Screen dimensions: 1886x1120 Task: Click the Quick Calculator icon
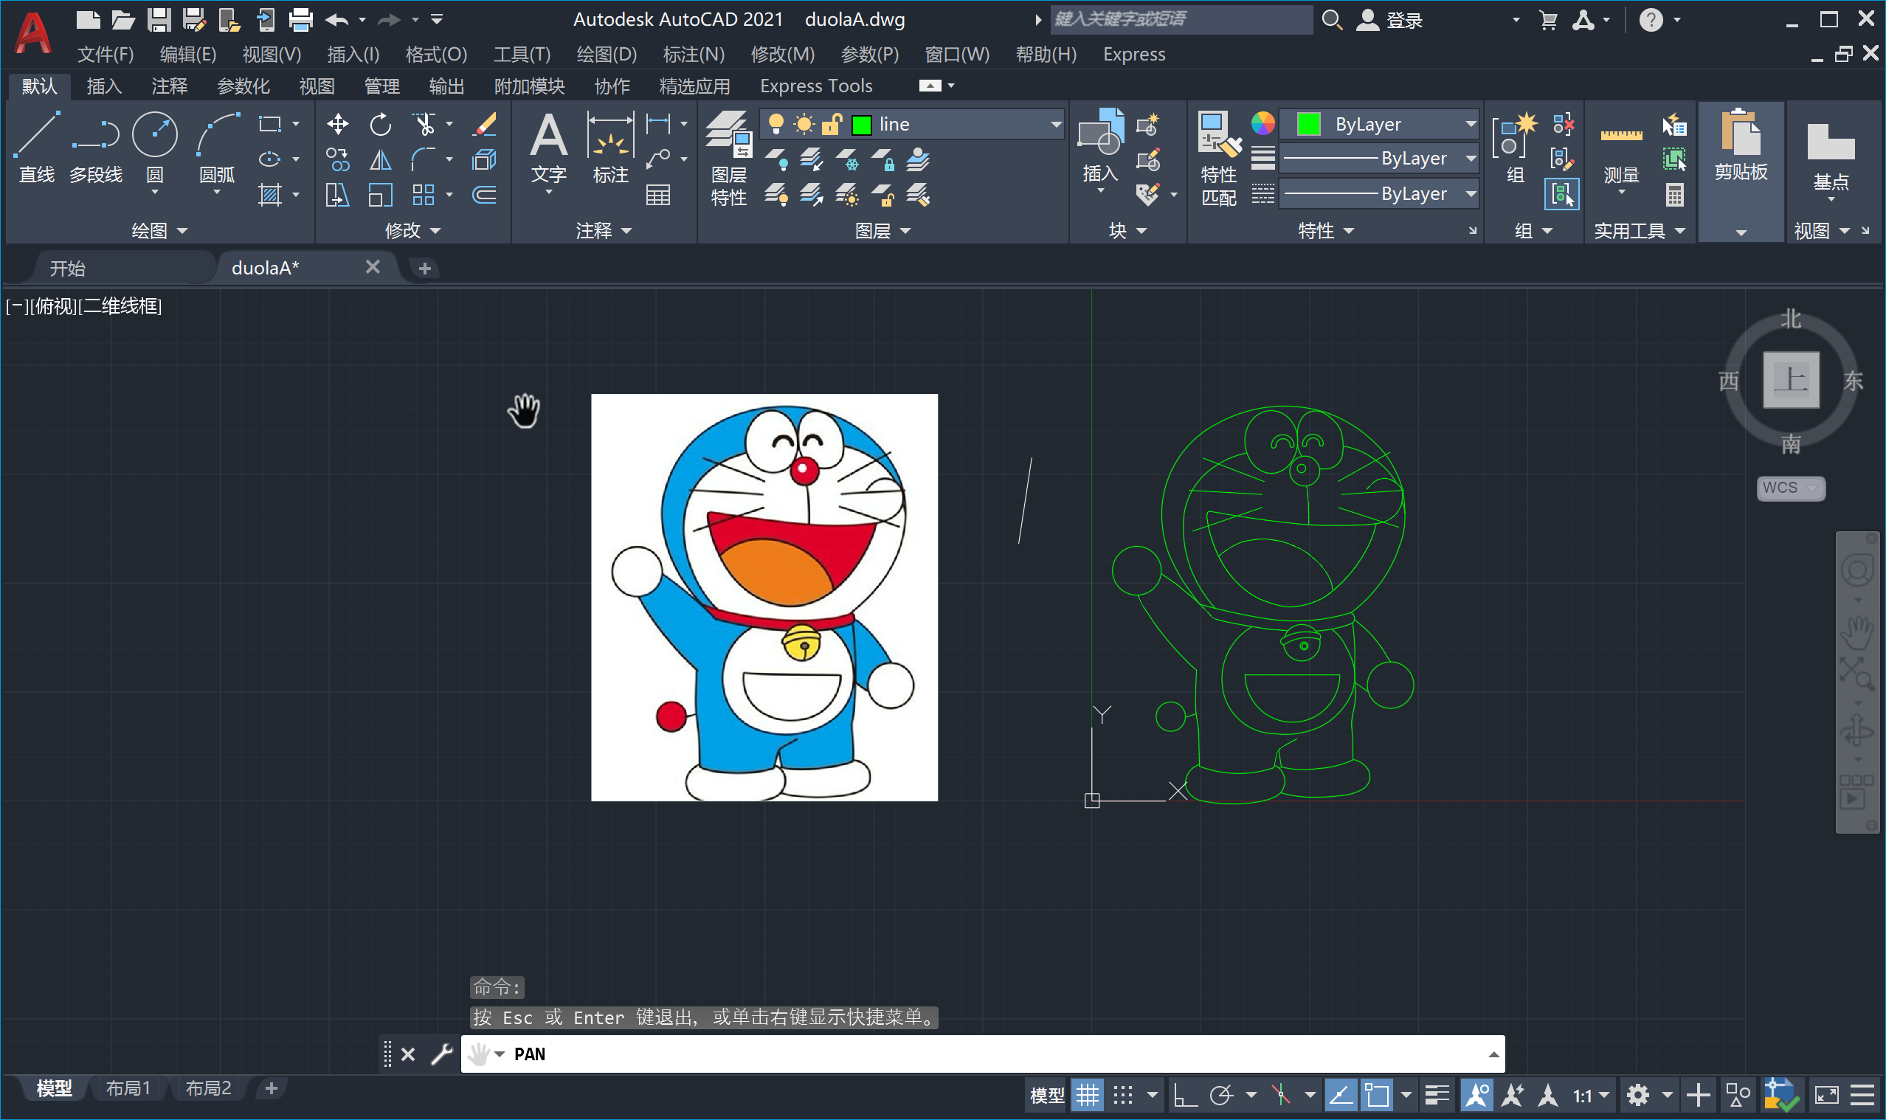[1675, 196]
